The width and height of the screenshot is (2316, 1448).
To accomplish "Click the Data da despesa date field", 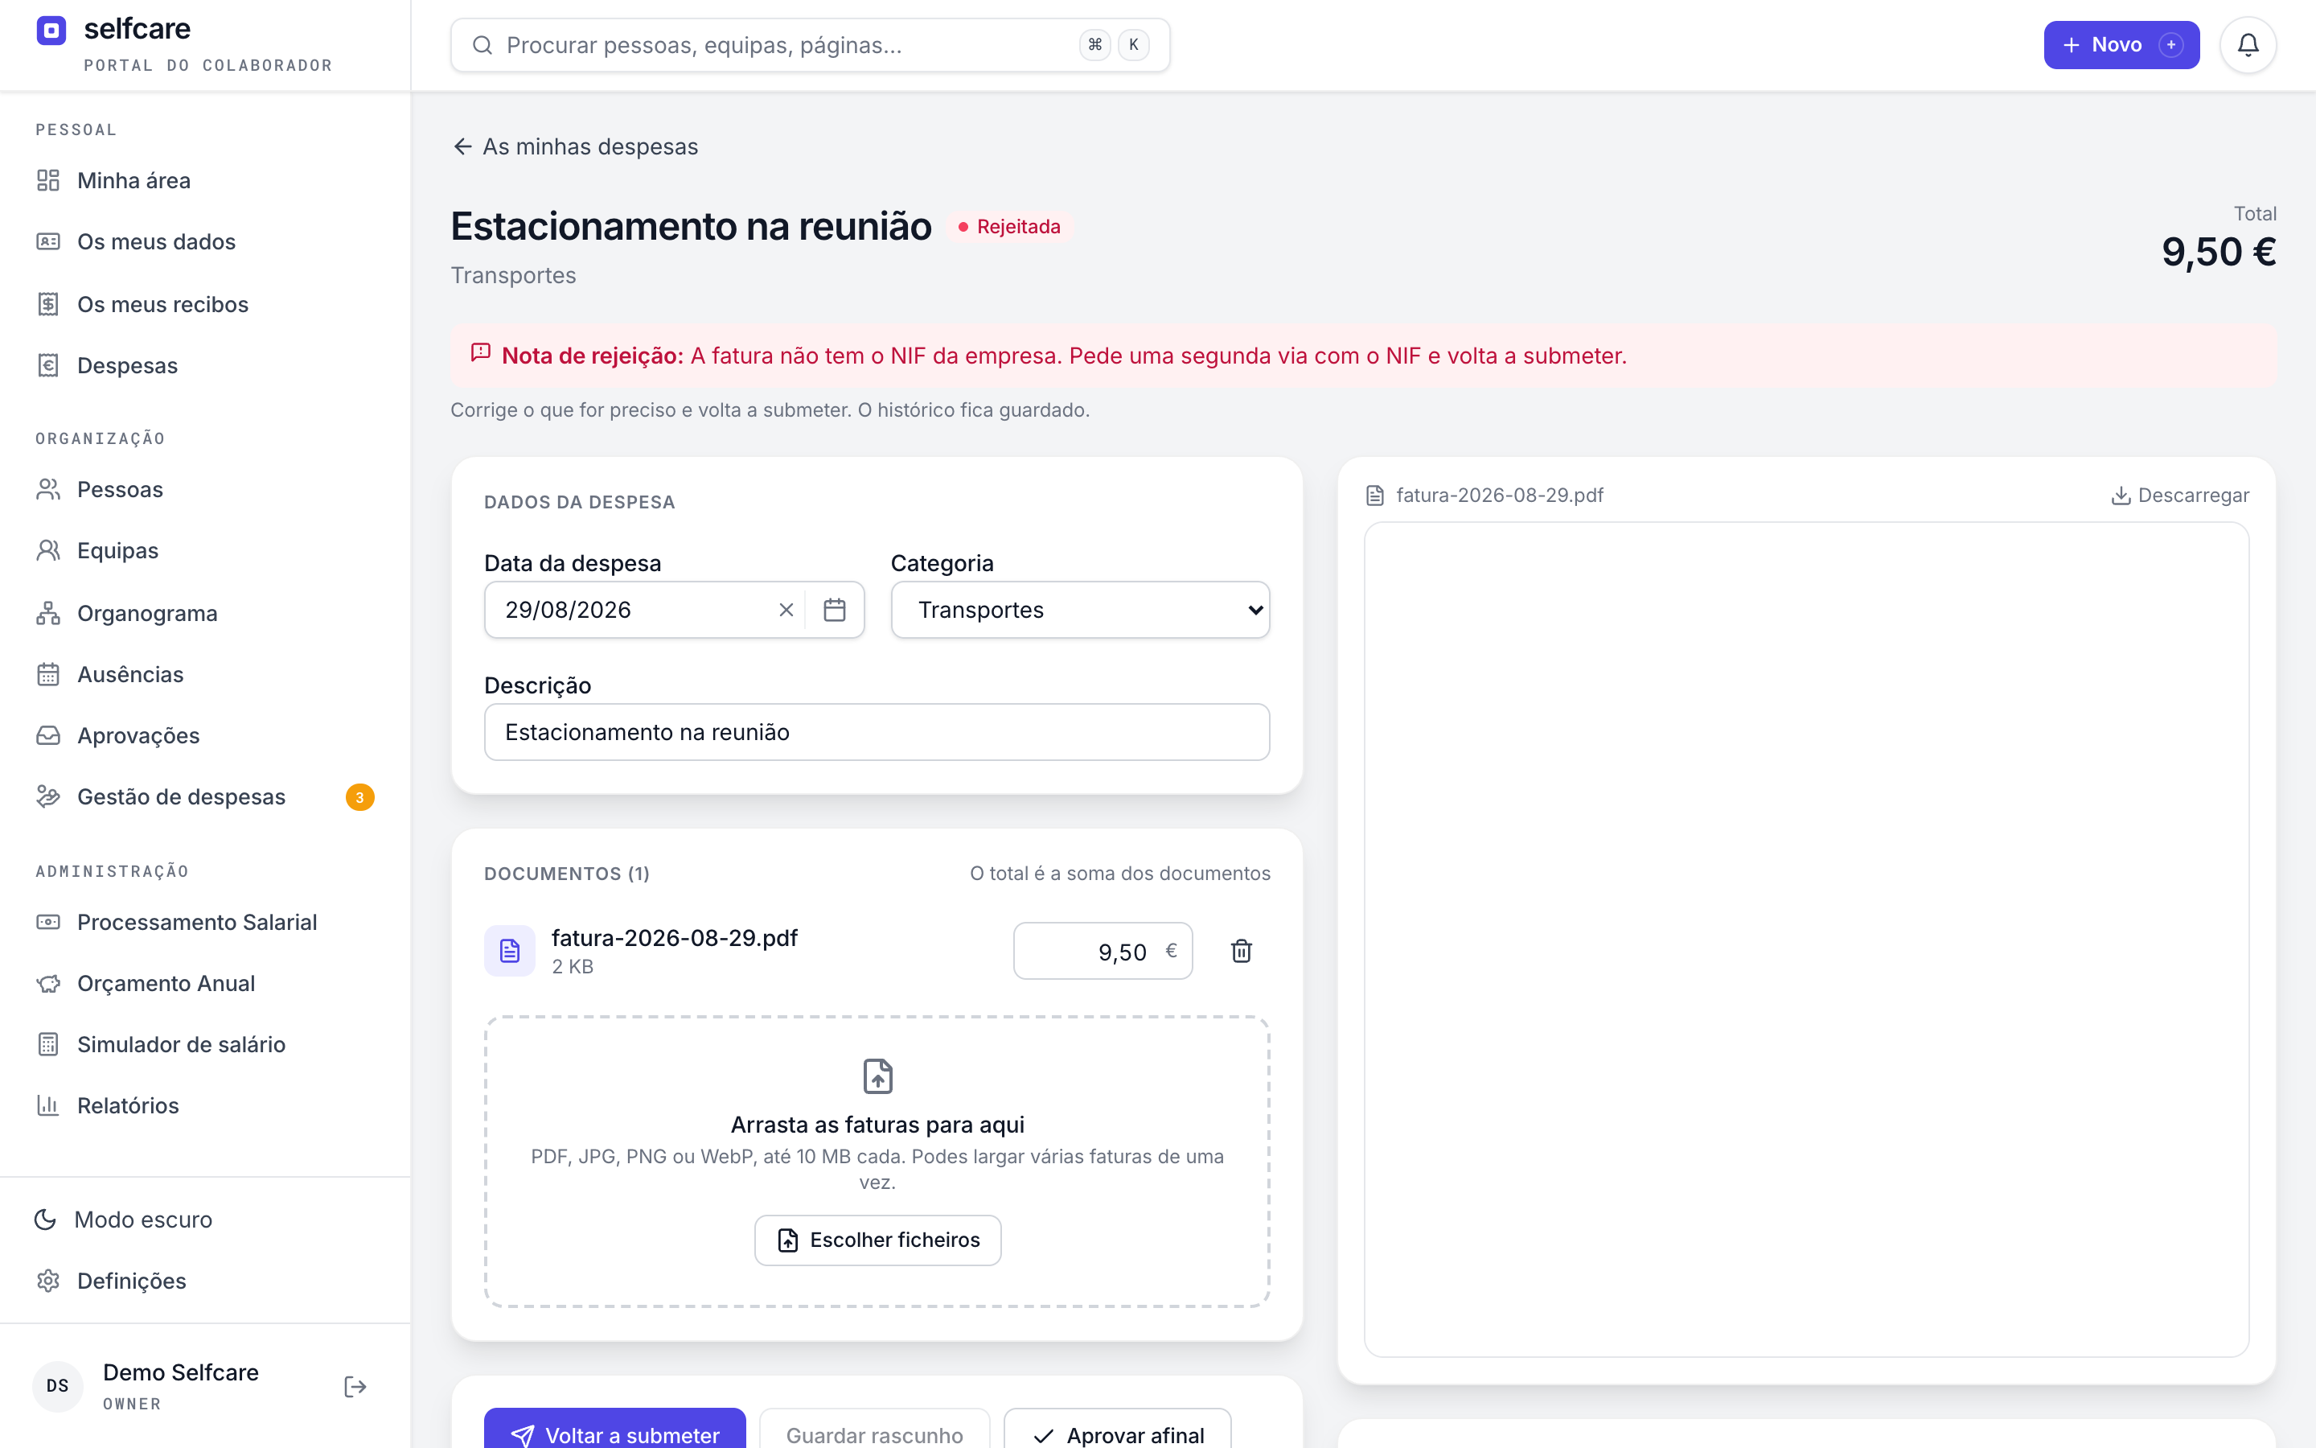I will click(x=674, y=610).
